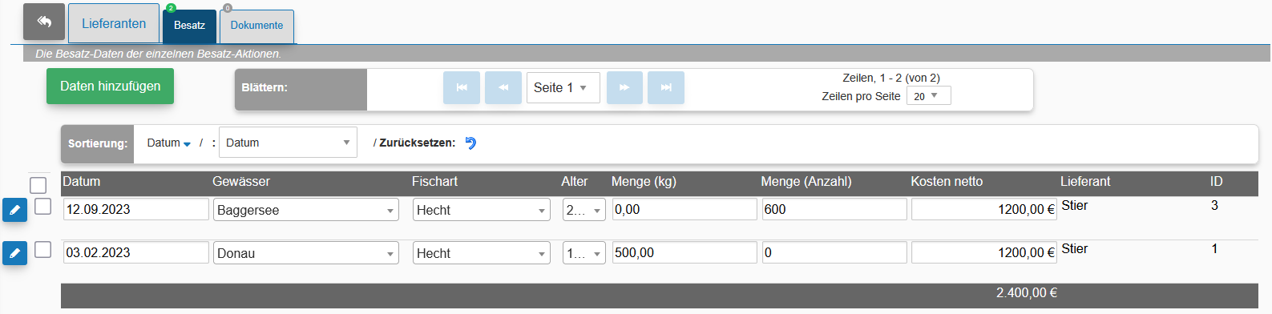Click the Gewässer column header
The image size is (1272, 314).
point(241,182)
